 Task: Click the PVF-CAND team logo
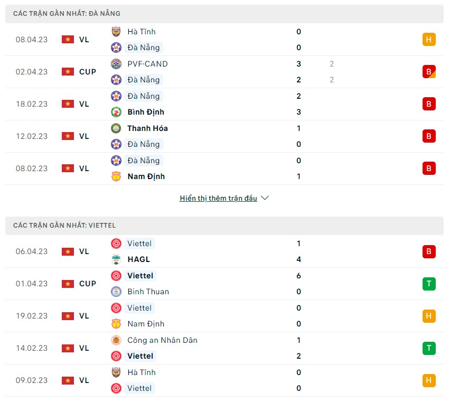[116, 64]
